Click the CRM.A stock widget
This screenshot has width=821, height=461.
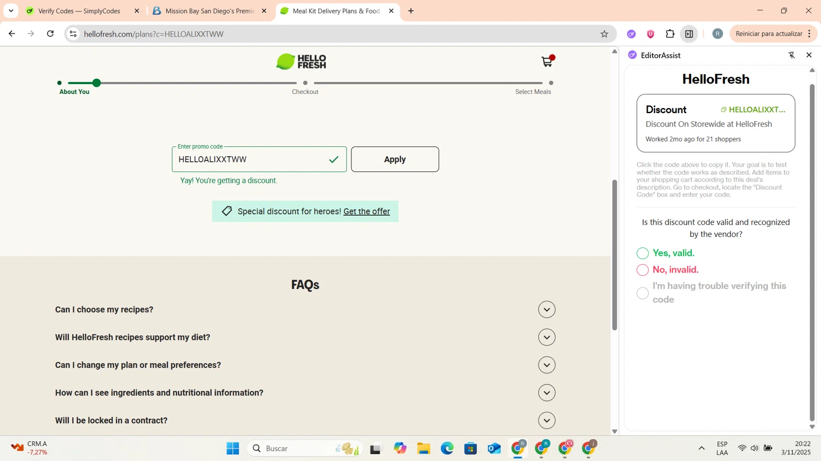click(30, 448)
